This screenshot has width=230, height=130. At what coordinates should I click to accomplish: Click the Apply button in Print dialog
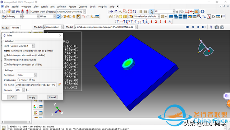coord(32,97)
